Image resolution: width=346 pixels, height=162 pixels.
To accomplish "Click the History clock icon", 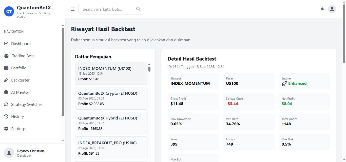I will coord(6,116).
